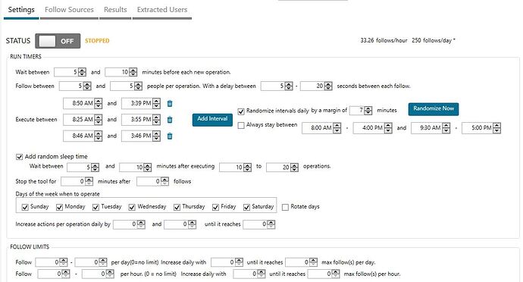Switch to Results tab
523x282 pixels.
pyautogui.click(x=115, y=10)
